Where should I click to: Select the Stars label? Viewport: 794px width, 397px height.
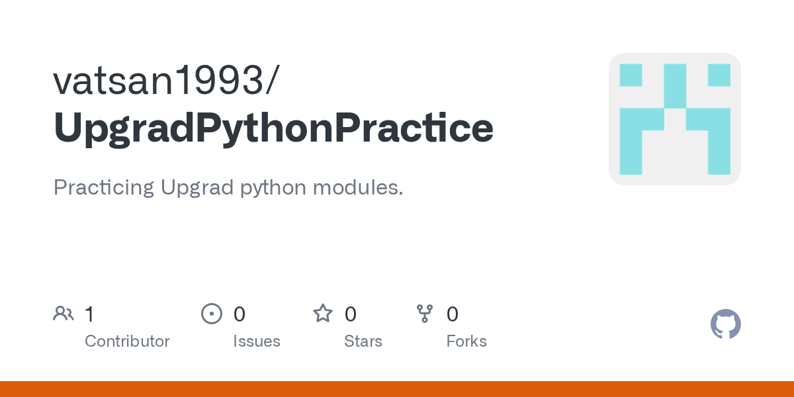[x=363, y=341]
